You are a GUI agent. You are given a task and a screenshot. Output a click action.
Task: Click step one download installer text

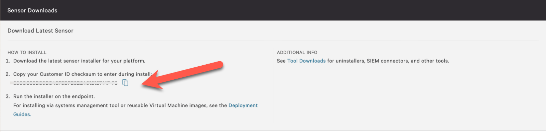(x=79, y=61)
